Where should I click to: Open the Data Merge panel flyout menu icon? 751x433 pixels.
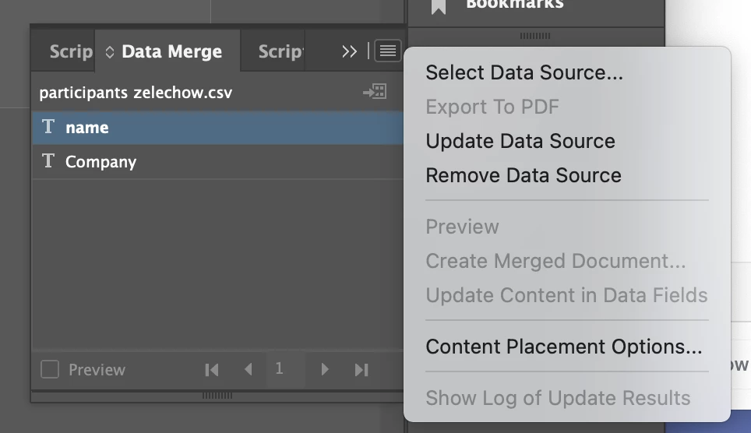[x=387, y=51]
